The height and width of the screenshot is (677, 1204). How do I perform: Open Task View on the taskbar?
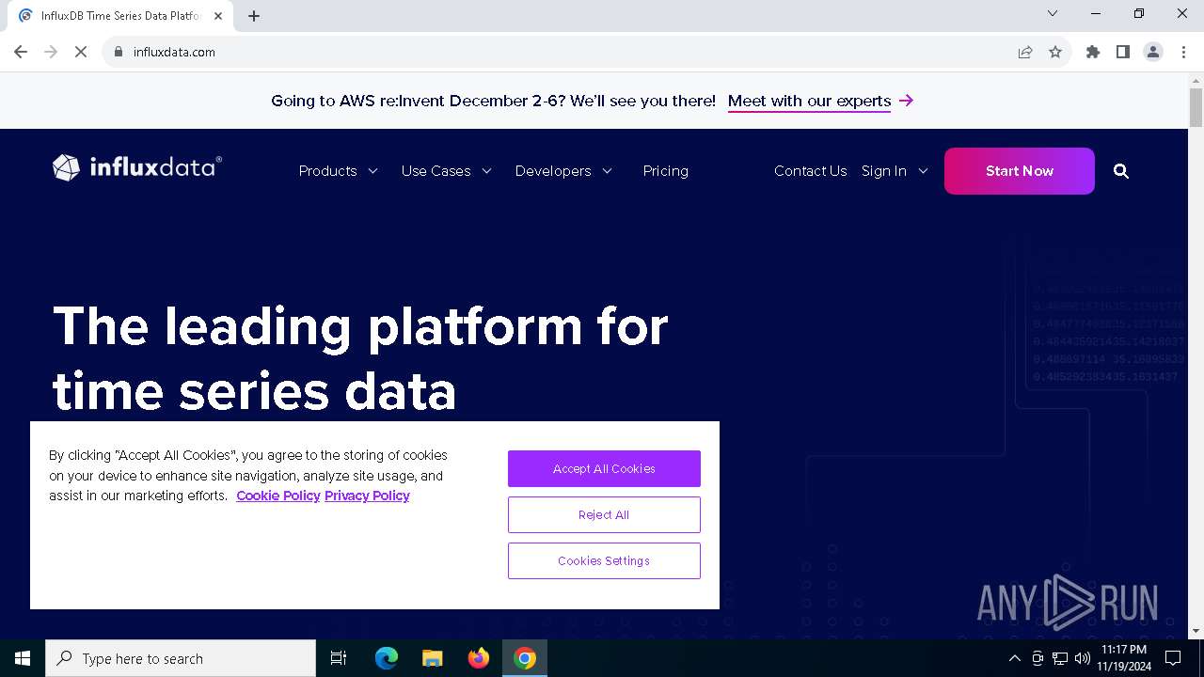(x=339, y=658)
